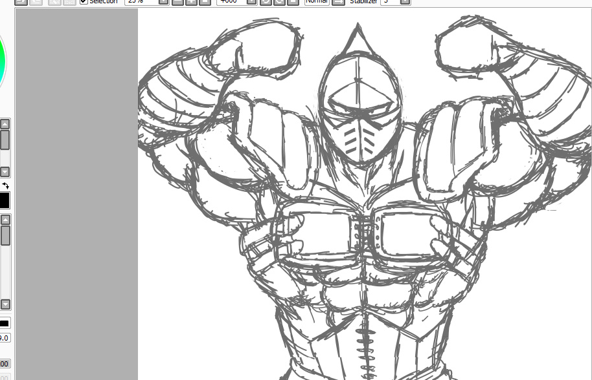Open the Stabilizer level dropdown
The image size is (592, 380).
point(405,1)
